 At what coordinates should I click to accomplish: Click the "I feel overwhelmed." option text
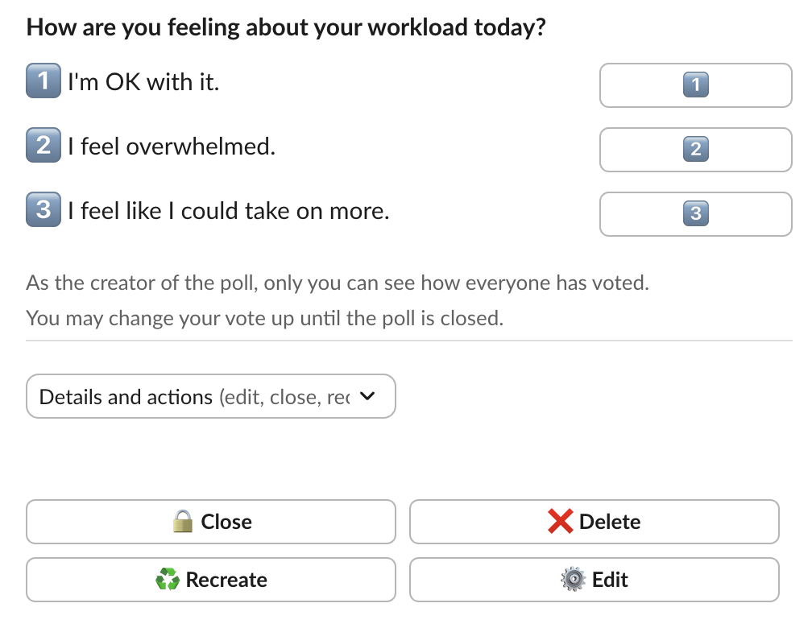[x=172, y=146]
